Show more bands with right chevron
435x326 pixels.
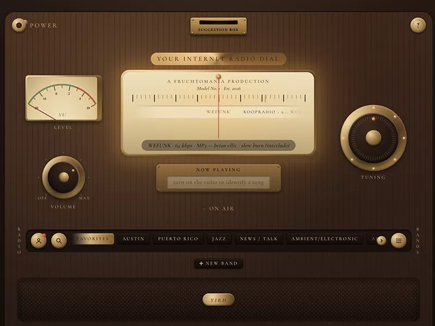pyautogui.click(x=382, y=241)
